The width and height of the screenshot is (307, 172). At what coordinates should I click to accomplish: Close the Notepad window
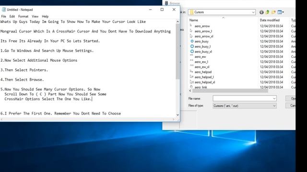coord(174,10)
